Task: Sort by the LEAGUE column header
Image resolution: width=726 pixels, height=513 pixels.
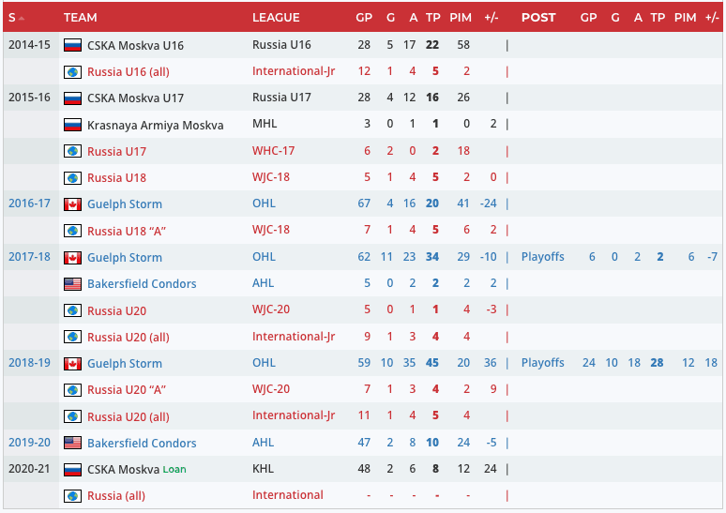Action: [276, 18]
